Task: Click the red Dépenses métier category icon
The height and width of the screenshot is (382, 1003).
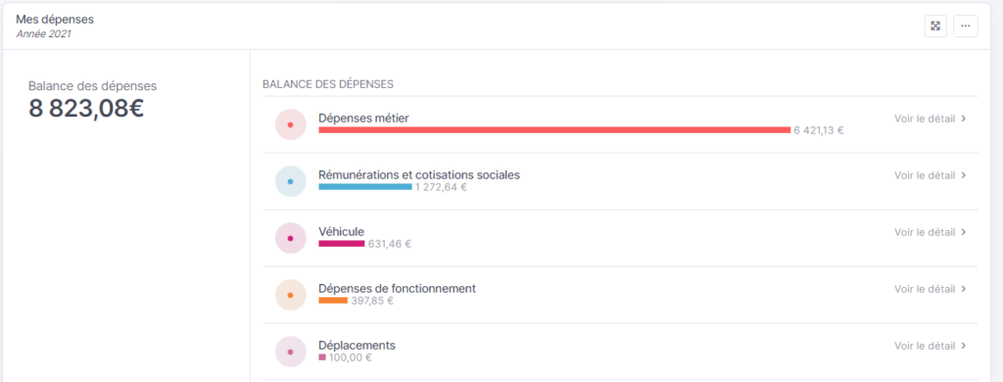Action: pos(290,124)
